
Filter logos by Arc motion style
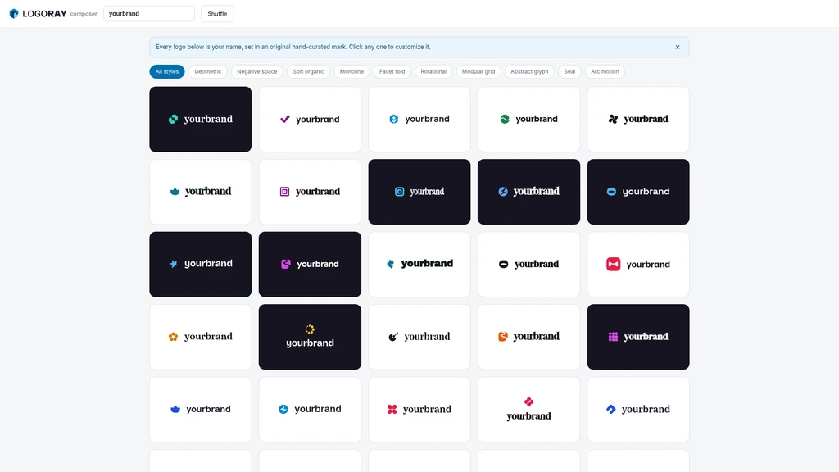[605, 72]
